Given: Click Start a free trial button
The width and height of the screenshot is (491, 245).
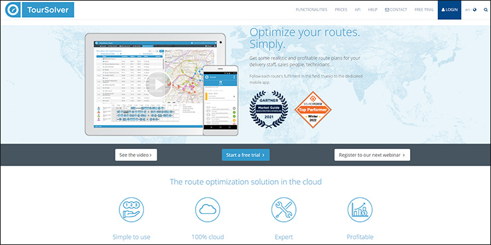Looking at the screenshot, I should [245, 155].
